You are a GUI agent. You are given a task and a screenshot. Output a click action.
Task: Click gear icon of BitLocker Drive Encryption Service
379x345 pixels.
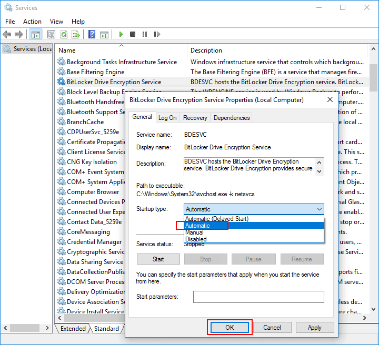(62, 82)
